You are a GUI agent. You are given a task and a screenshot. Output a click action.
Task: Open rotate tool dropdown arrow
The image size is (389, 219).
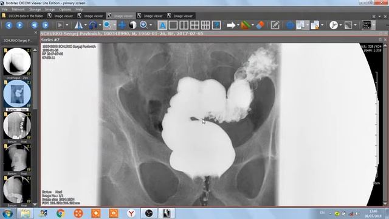[x=100, y=25]
